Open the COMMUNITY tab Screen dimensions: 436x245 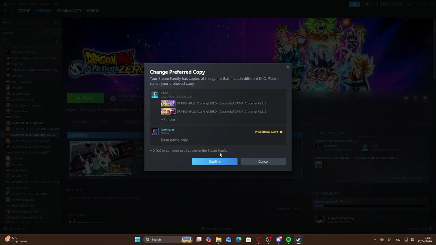(69, 11)
